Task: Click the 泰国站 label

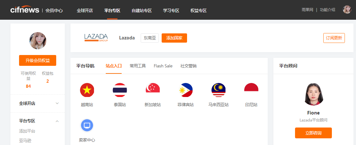Action: pos(120,105)
